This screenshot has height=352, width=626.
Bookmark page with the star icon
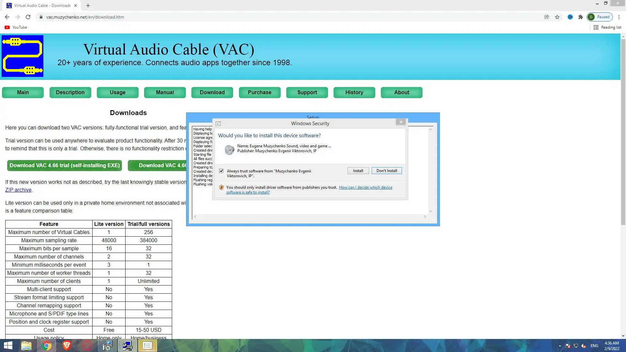point(557,17)
